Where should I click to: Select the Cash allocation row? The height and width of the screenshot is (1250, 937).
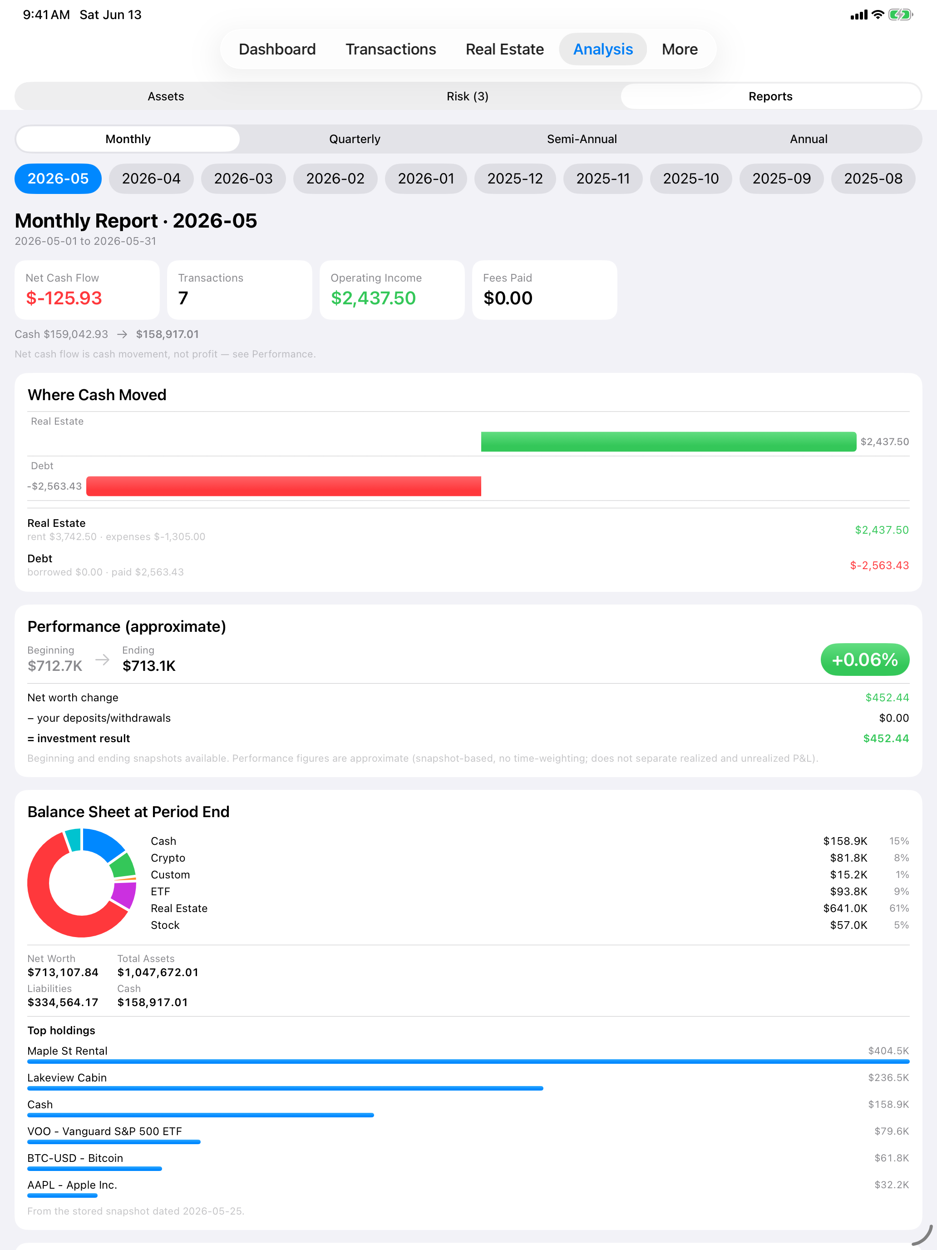(x=529, y=841)
